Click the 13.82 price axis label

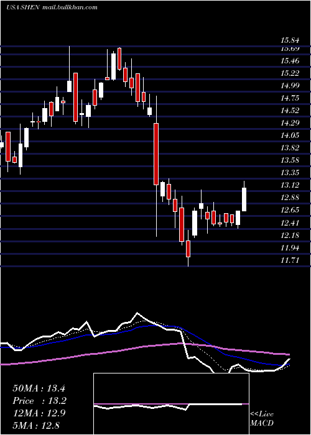[x=290, y=148]
